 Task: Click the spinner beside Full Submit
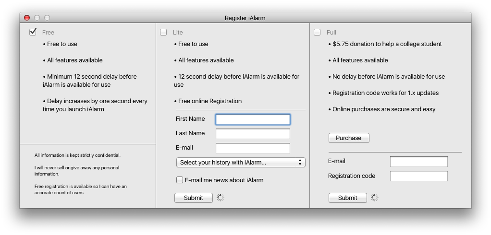point(375,198)
